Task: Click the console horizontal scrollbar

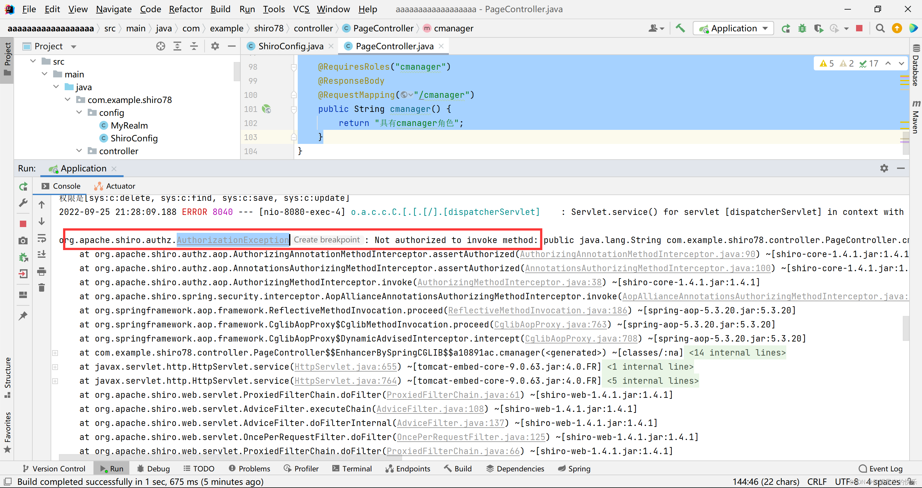Action: [230, 458]
